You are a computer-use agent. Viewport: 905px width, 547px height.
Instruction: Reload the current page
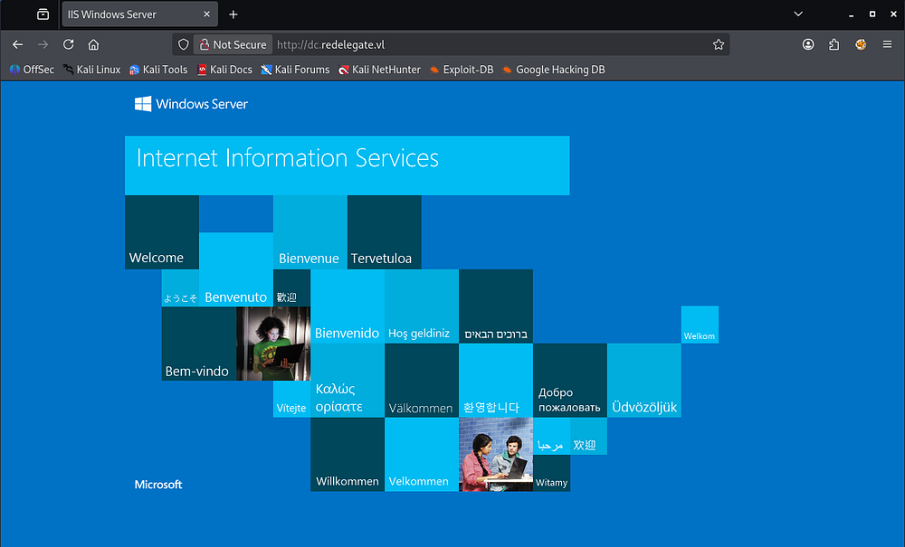[x=69, y=44]
